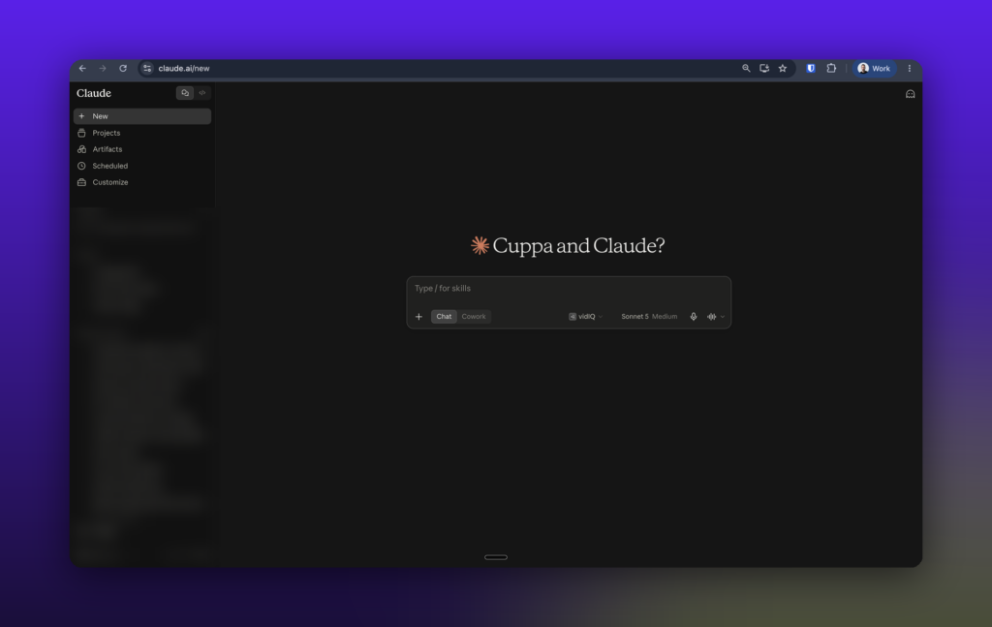Screen dimensions: 992x627
Task: Open site information icon in address bar
Action: tap(147, 69)
